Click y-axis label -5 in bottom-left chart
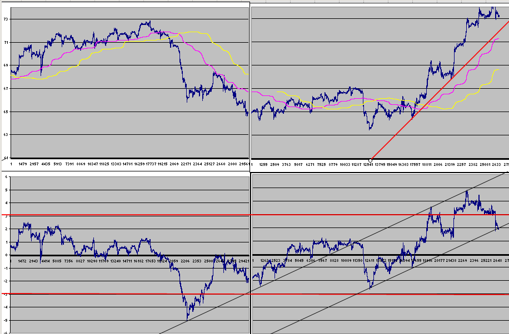The image size is (509, 334). point(5,320)
